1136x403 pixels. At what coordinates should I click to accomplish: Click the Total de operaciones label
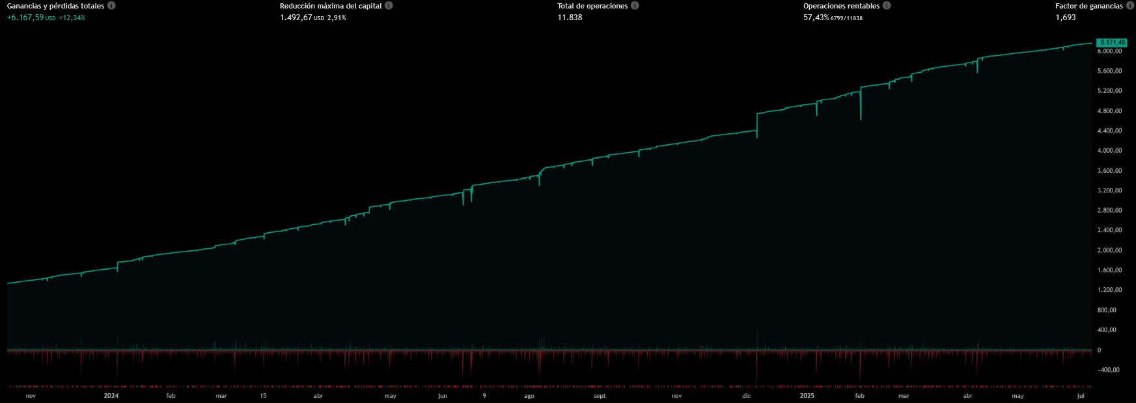[x=592, y=6]
